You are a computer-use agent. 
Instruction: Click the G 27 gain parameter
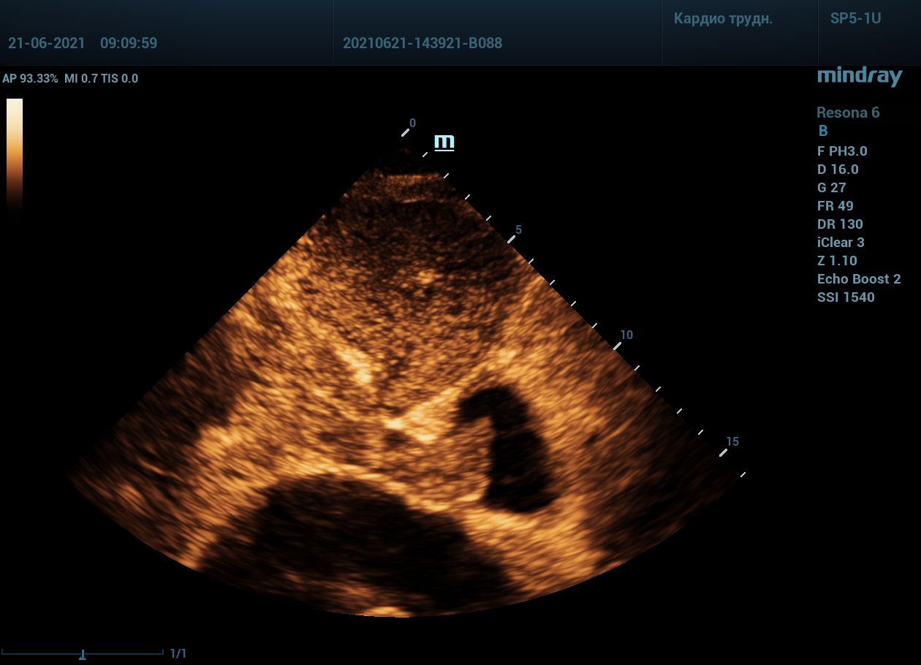(831, 188)
